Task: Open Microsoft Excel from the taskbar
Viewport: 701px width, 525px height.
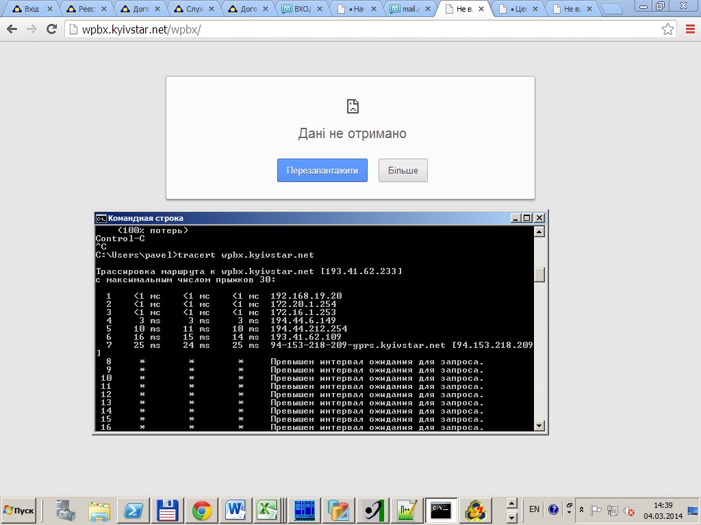Action: (266, 510)
